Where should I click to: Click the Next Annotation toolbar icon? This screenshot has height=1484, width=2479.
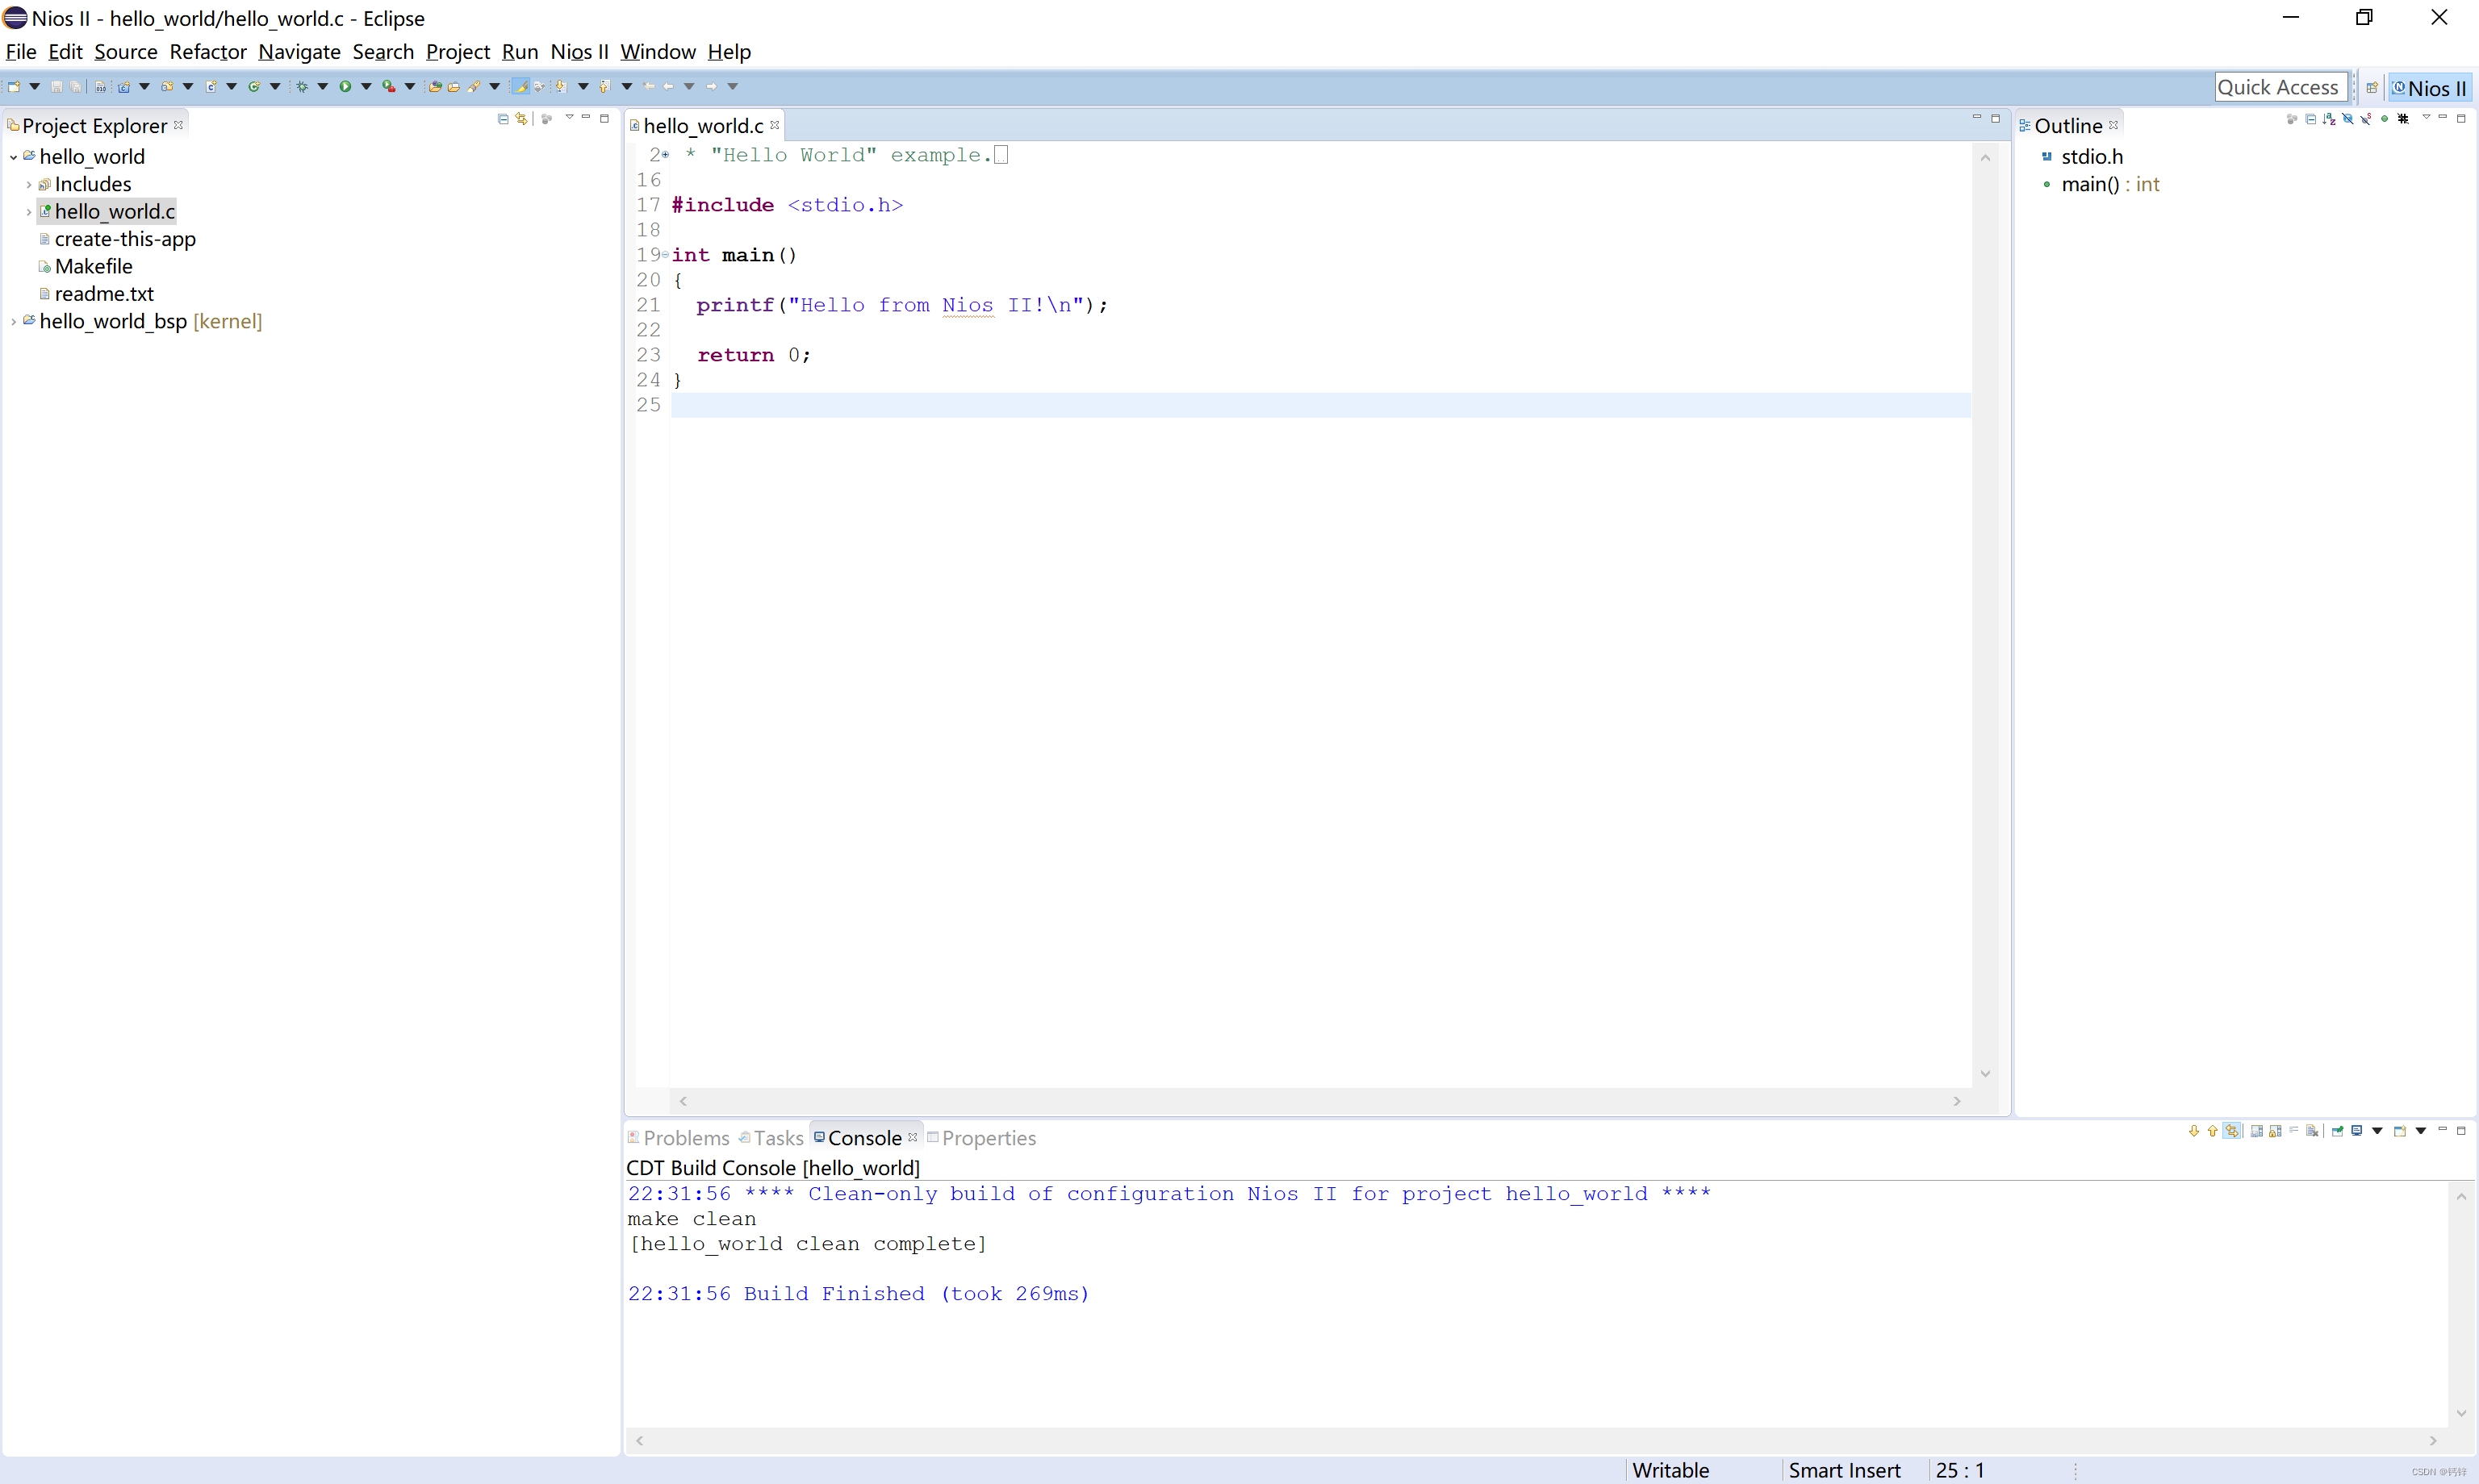[561, 87]
